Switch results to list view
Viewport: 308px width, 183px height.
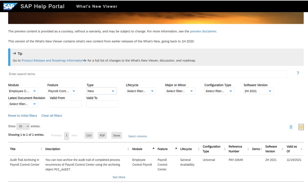291,127
